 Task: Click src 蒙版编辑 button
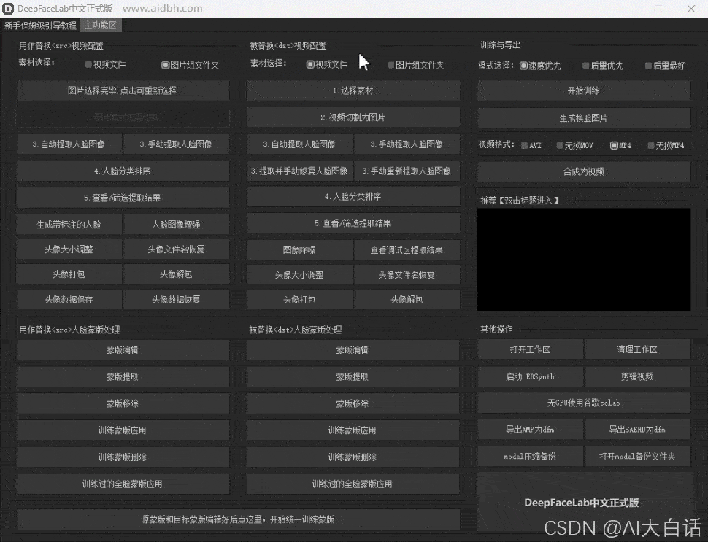pyautogui.click(x=123, y=349)
